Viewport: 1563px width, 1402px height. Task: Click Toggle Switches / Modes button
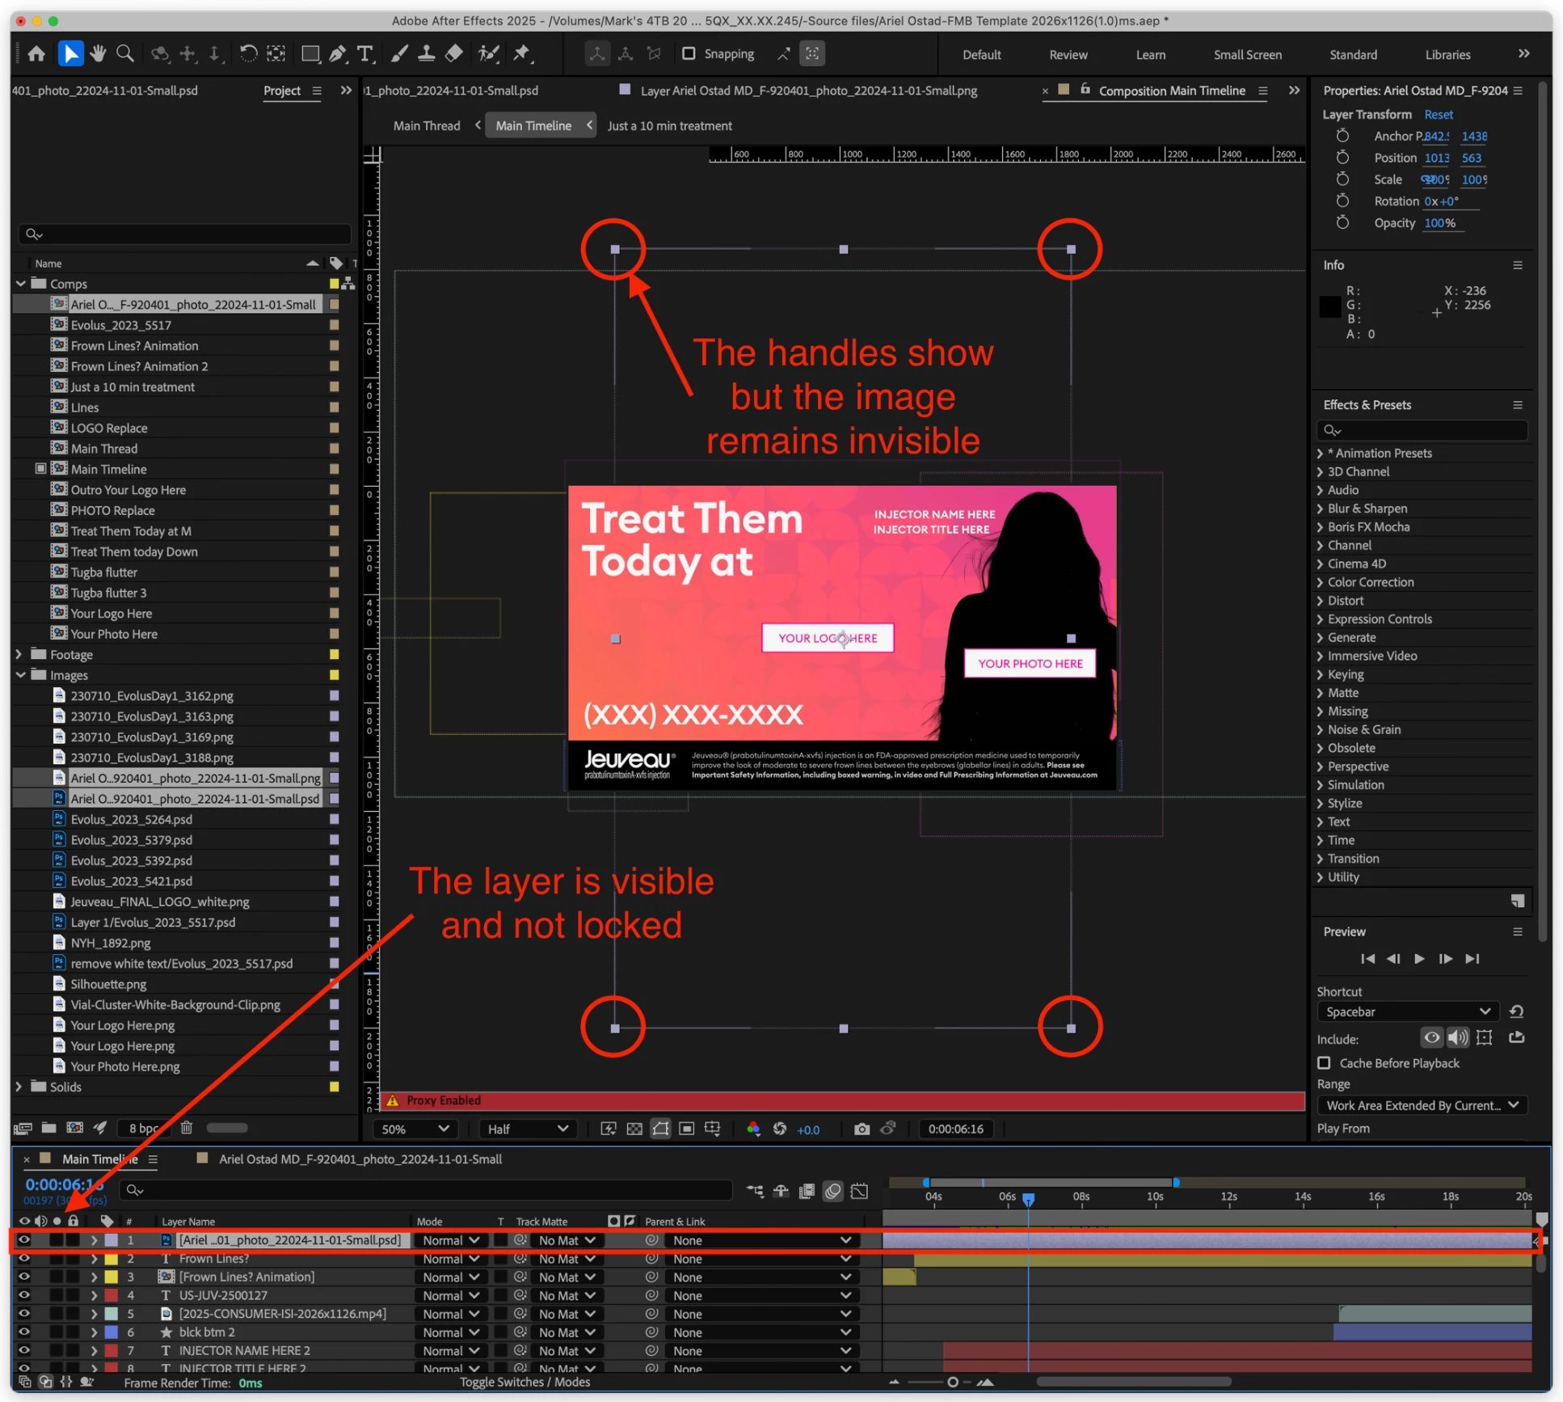point(525,1382)
